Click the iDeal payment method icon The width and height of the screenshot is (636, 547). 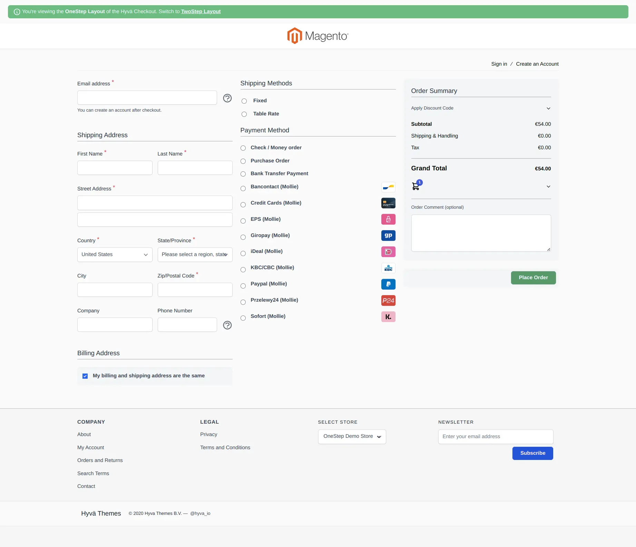tap(388, 252)
